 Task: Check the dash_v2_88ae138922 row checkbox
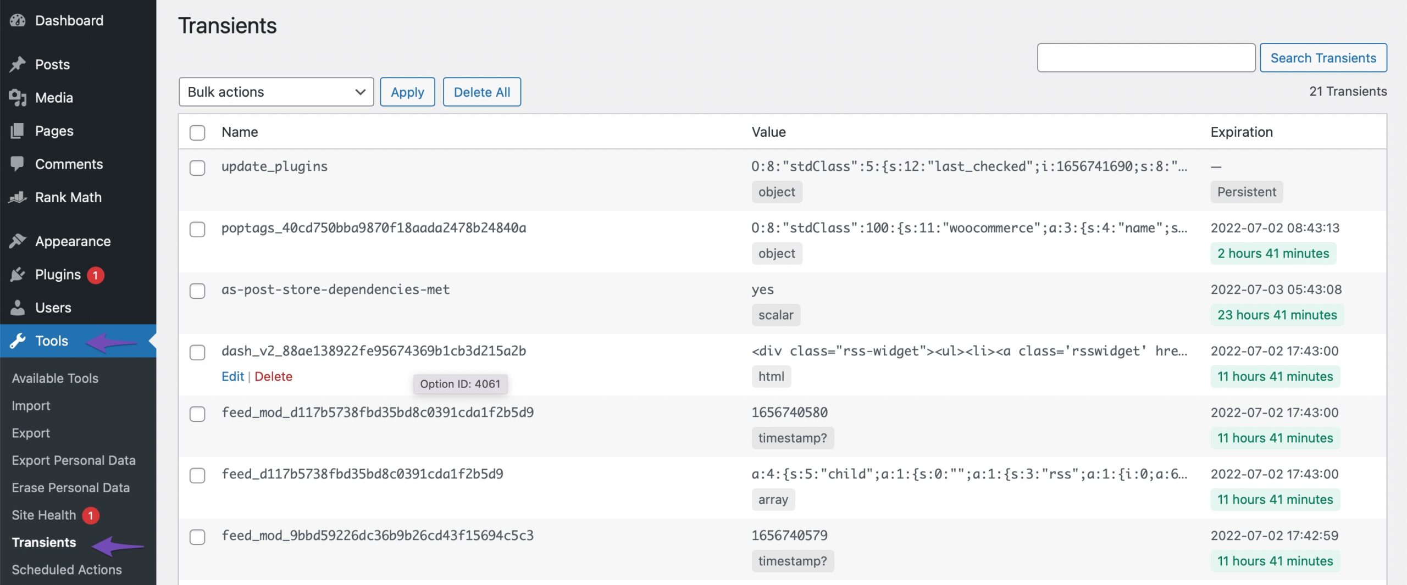coord(197,352)
